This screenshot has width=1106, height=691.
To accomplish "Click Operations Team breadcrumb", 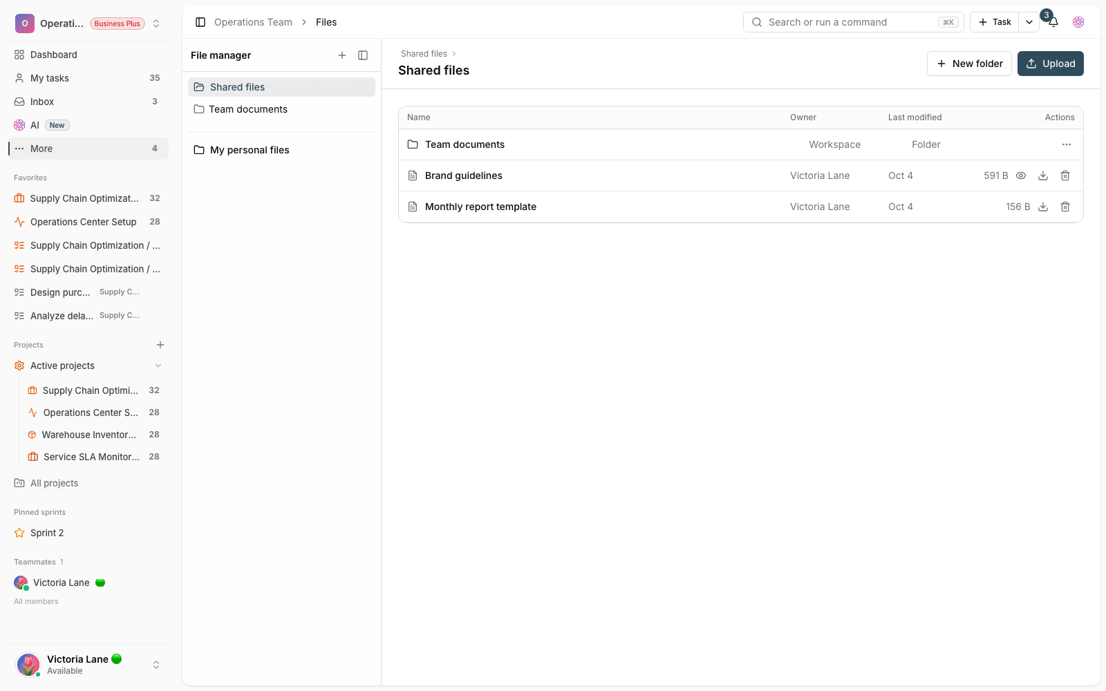I will [253, 22].
